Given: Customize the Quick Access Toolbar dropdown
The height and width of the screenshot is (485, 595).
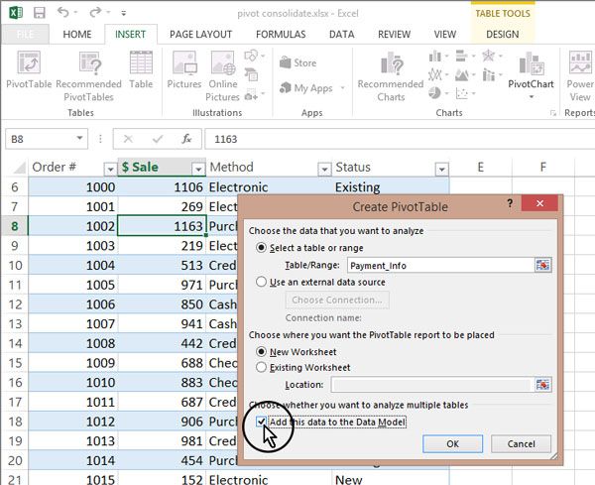Looking at the screenshot, I should 123,13.
